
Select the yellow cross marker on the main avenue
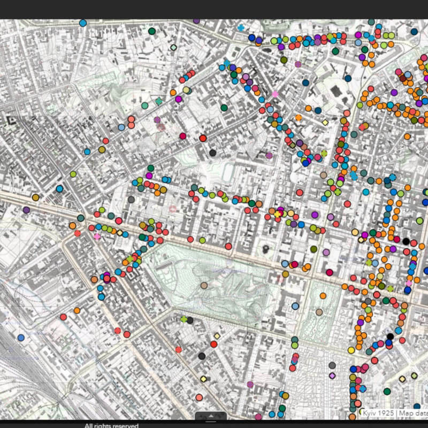[x=278, y=213]
